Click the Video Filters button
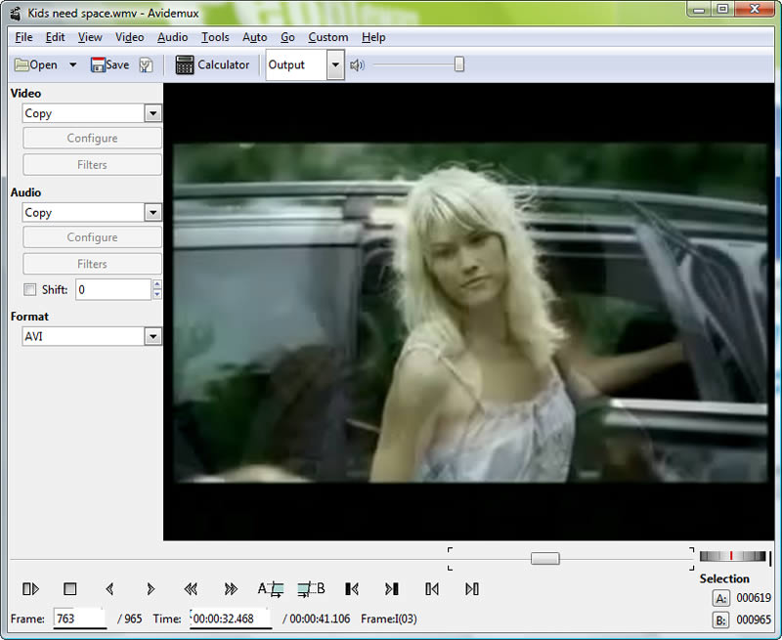The height and width of the screenshot is (640, 782). point(92,164)
